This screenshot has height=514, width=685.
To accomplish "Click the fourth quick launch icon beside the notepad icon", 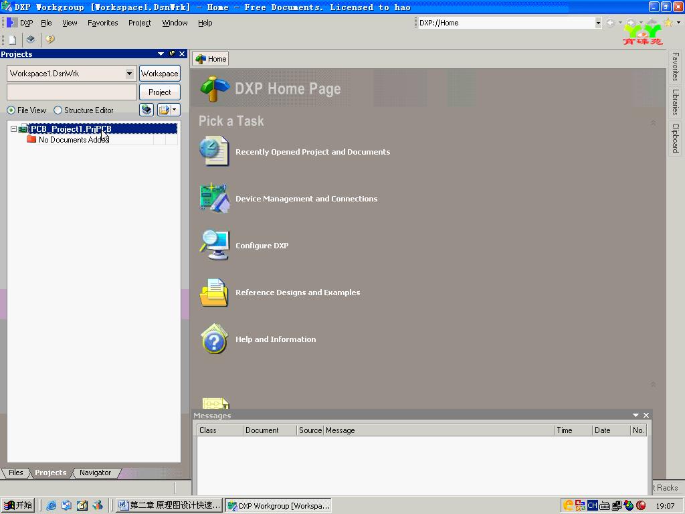I will click(x=98, y=506).
